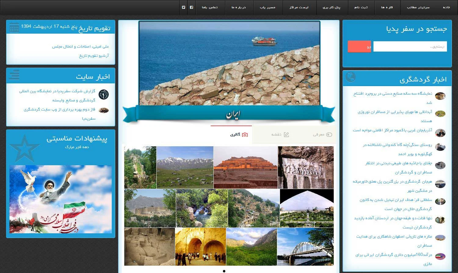This screenshot has height=273, width=458.
Task: Open the Facebook icon in the top bar
Action: (x=191, y=7)
